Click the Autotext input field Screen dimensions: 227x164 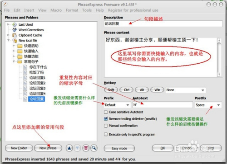[163, 105]
